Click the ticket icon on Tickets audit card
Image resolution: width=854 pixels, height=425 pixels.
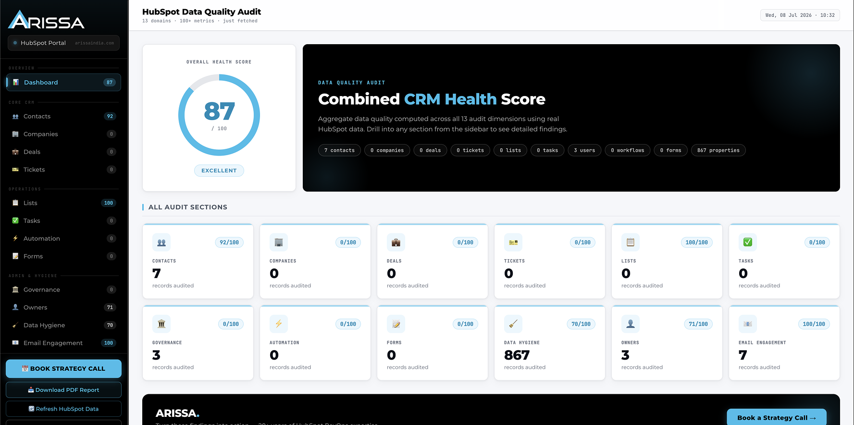[x=513, y=243]
